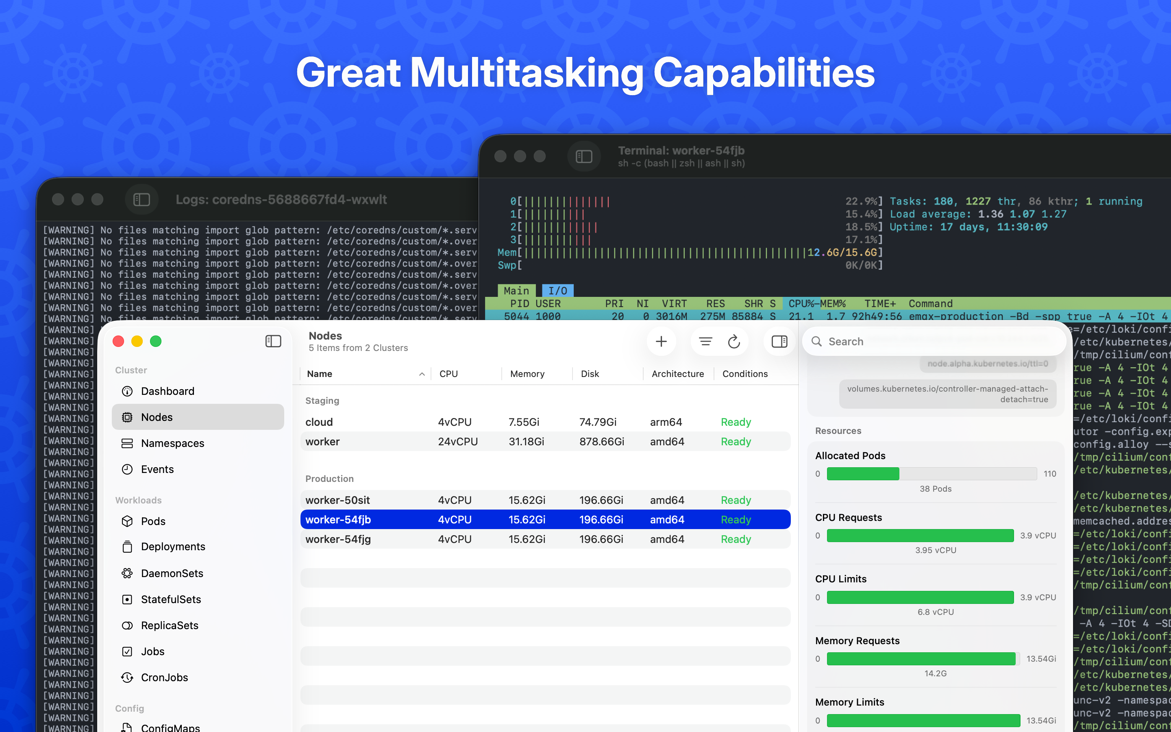The height and width of the screenshot is (732, 1171).
Task: Click the Search field in inspector
Action: [x=934, y=341]
